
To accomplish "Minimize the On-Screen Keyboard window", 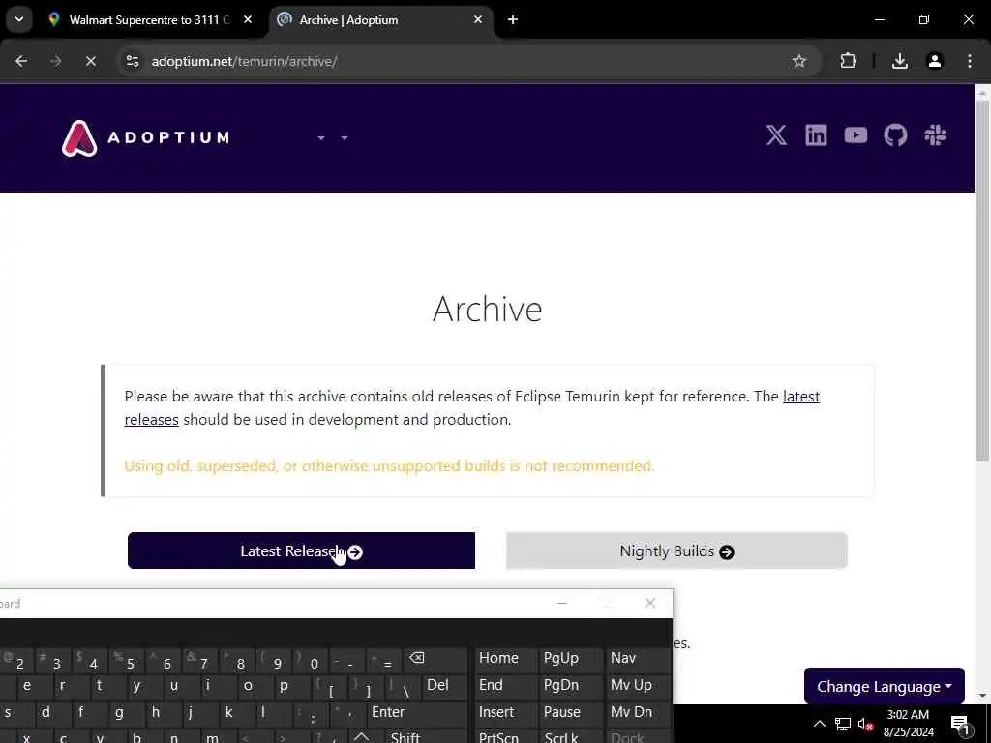I will (x=562, y=603).
